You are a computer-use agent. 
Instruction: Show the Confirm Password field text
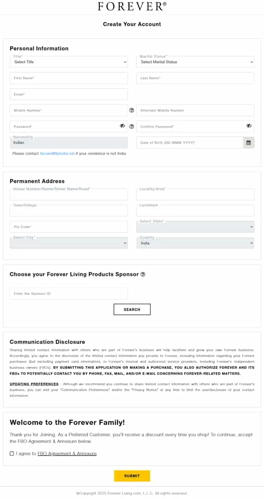coord(249,126)
